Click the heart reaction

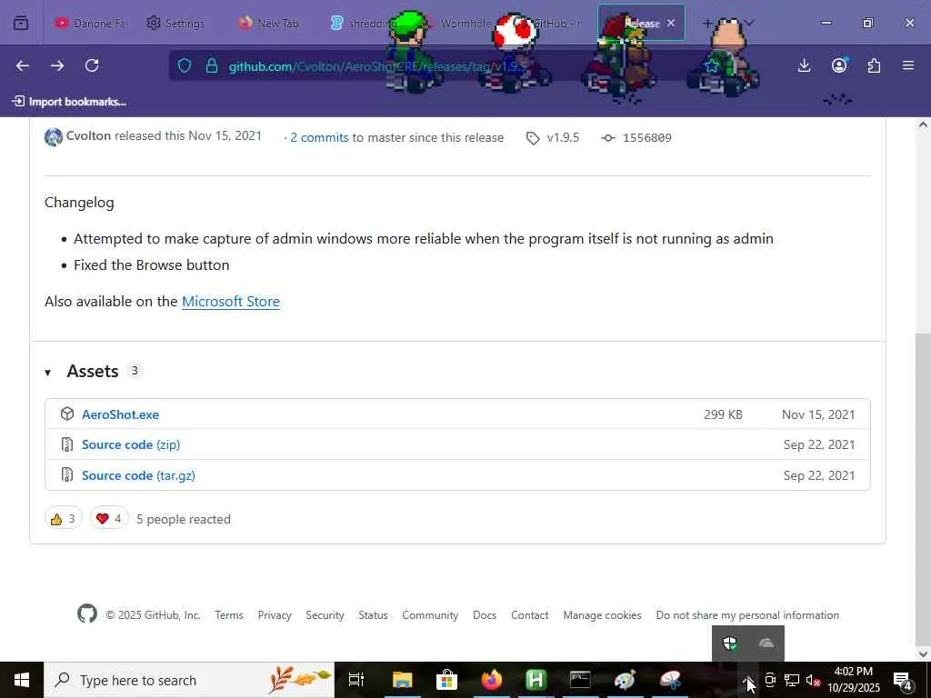[x=109, y=519]
